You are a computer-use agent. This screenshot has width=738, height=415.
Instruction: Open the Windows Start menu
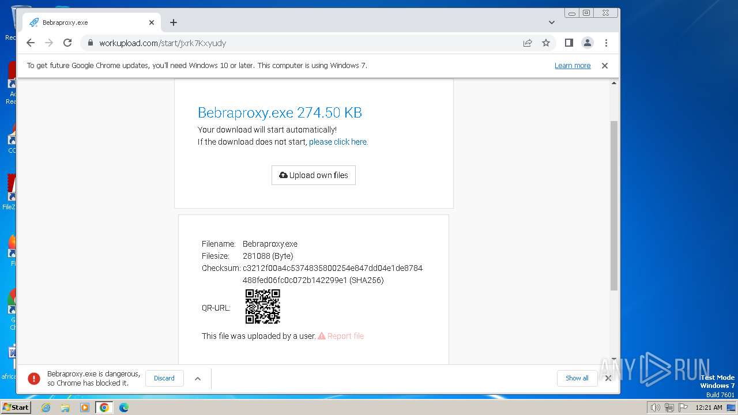(16, 408)
